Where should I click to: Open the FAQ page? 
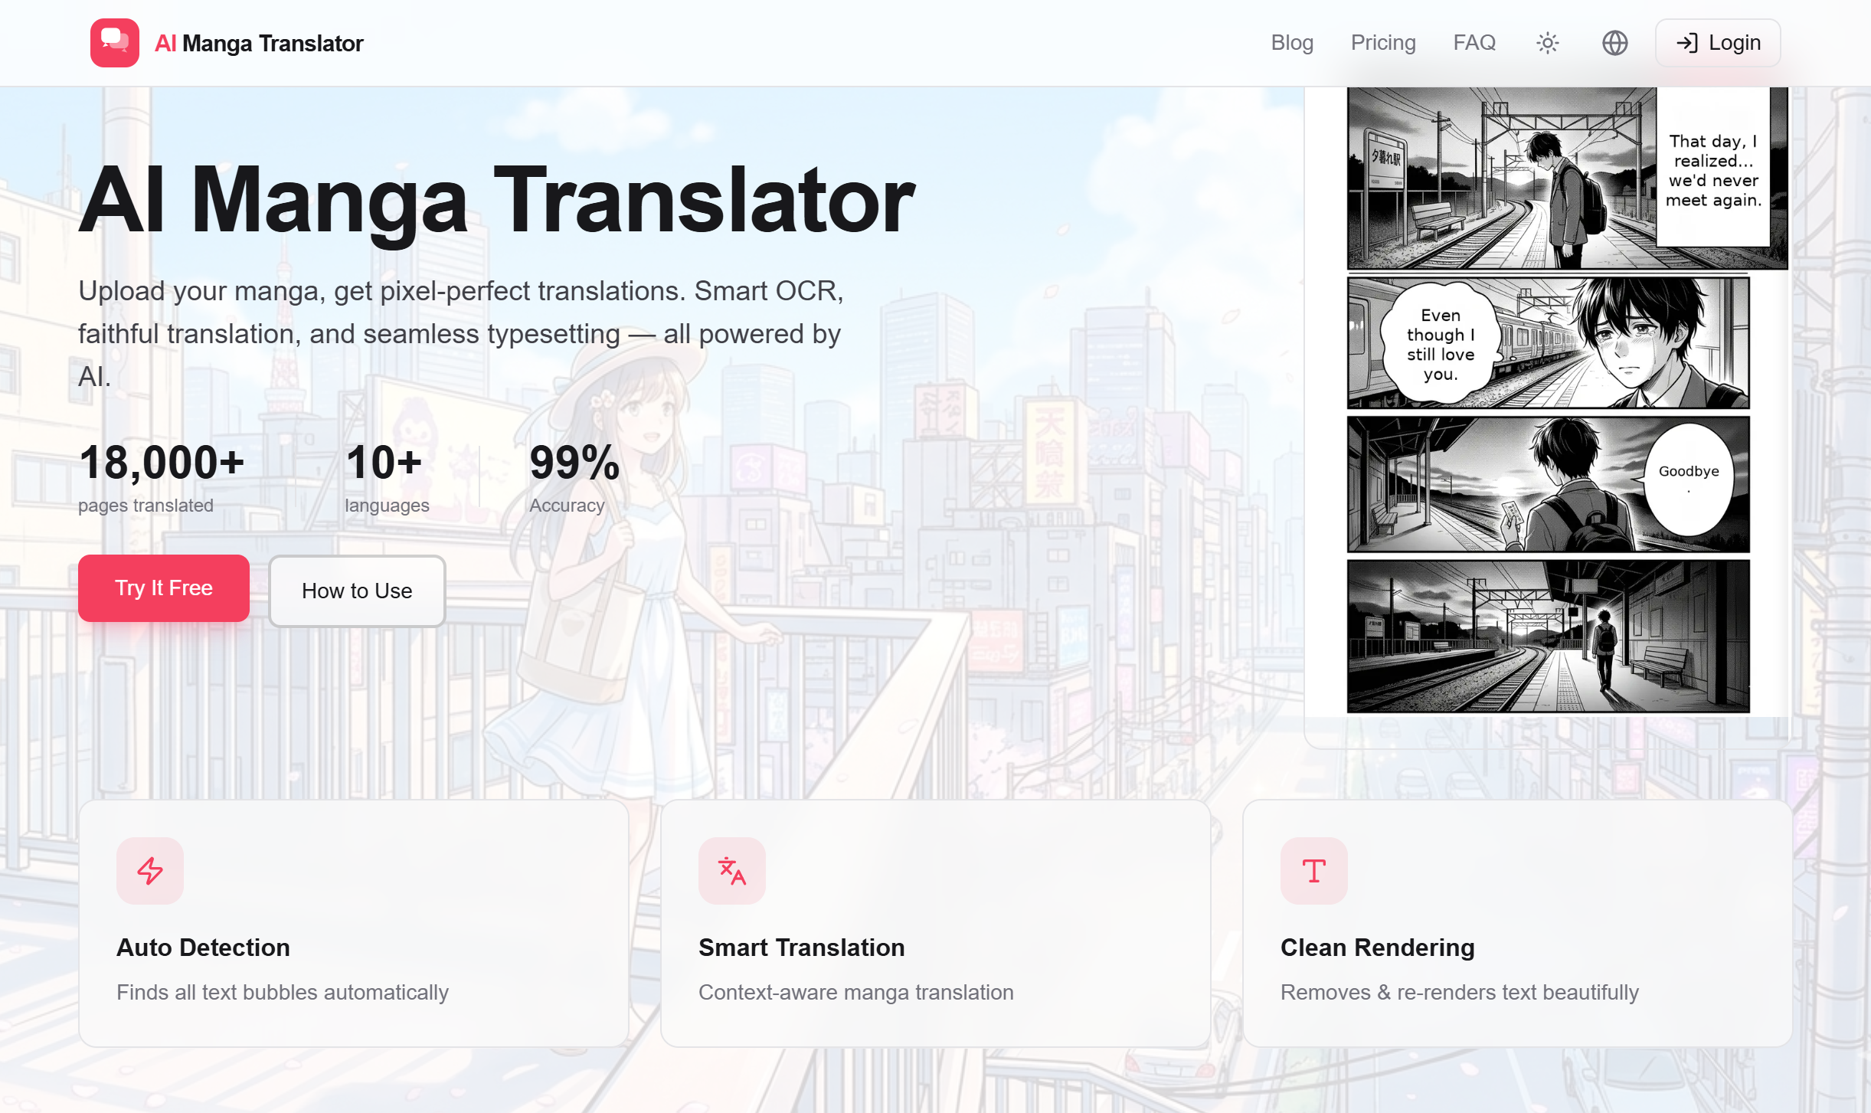pos(1473,43)
